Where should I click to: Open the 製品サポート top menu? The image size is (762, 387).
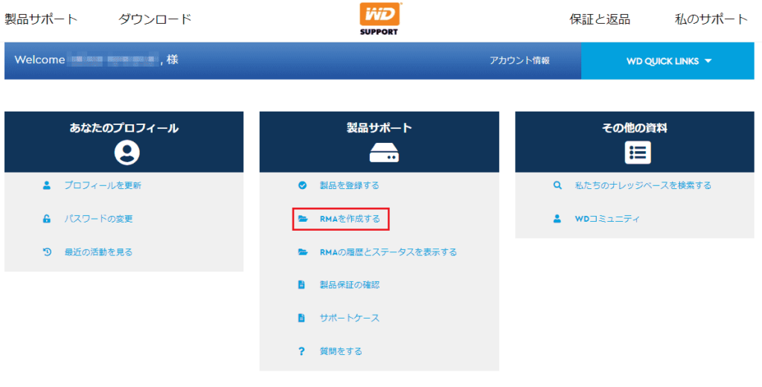click(42, 19)
